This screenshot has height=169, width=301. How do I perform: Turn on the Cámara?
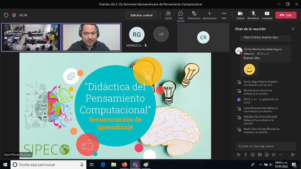click(240, 15)
